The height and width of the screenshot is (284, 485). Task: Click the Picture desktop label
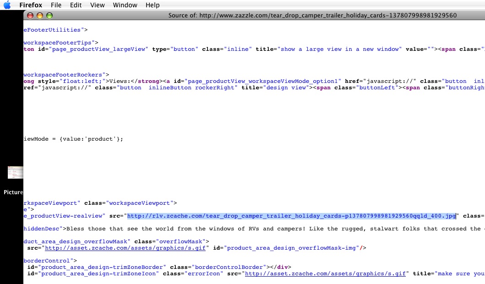tap(13, 192)
